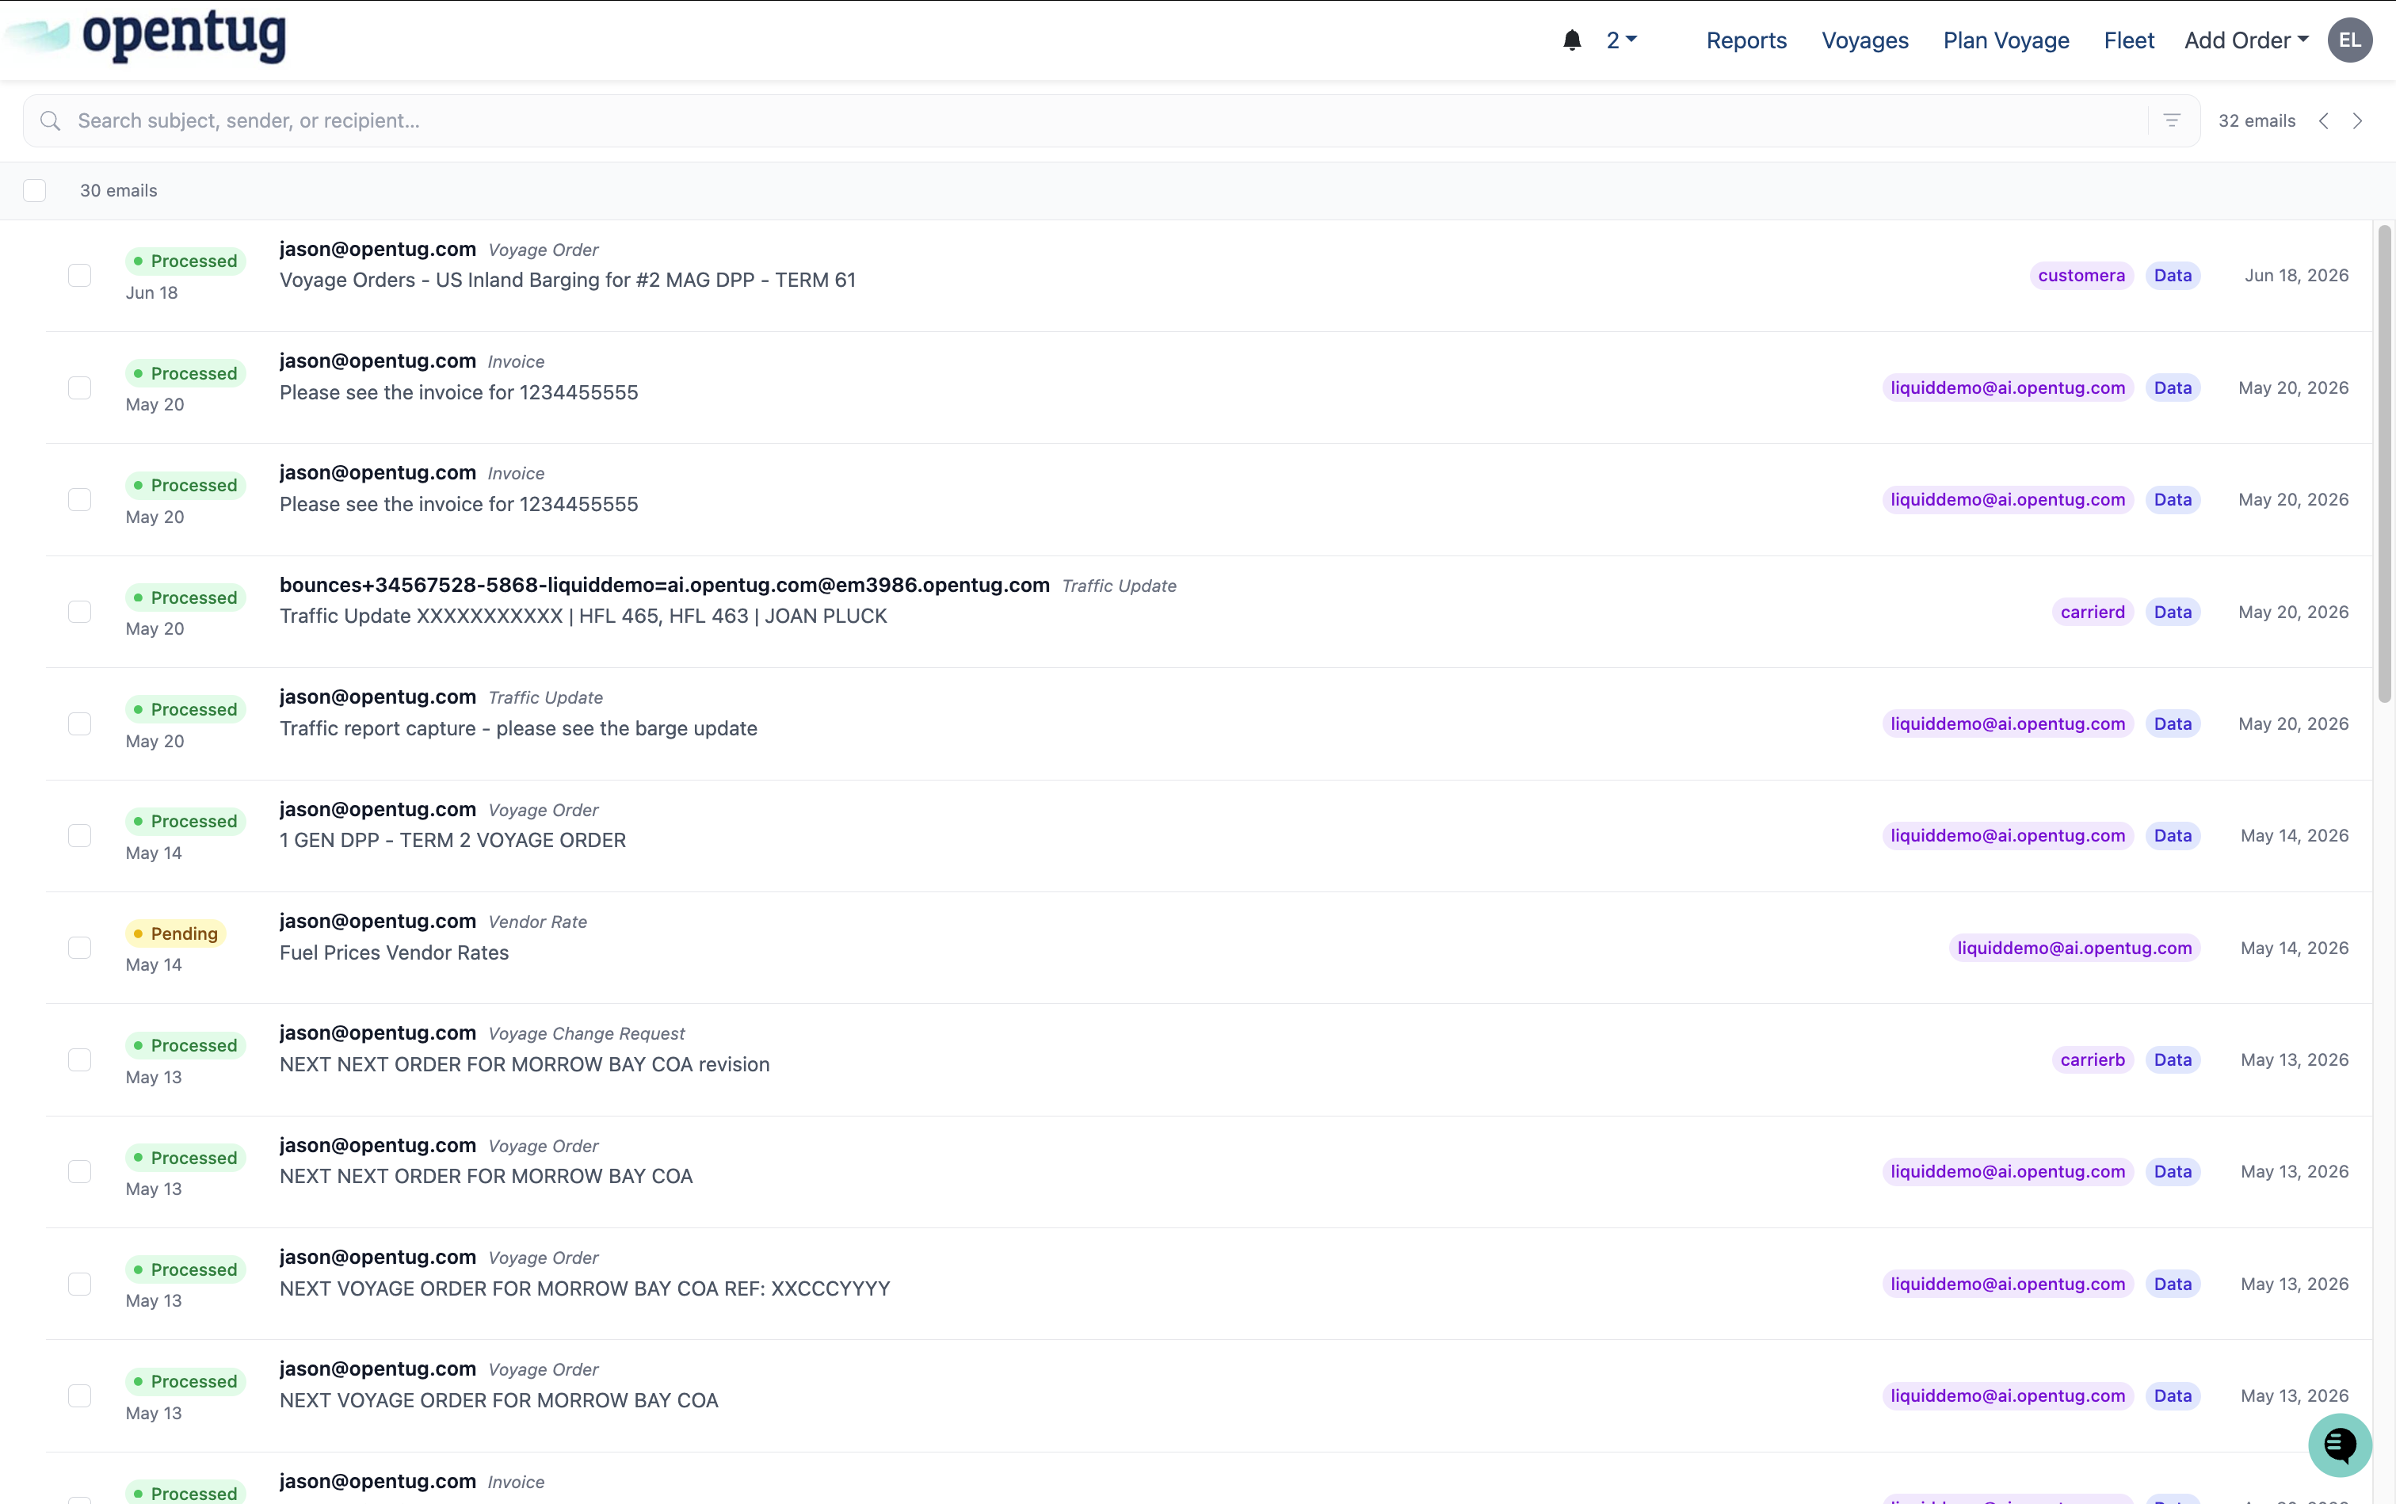Open the Reports menu item
The image size is (2396, 1504).
1746,40
